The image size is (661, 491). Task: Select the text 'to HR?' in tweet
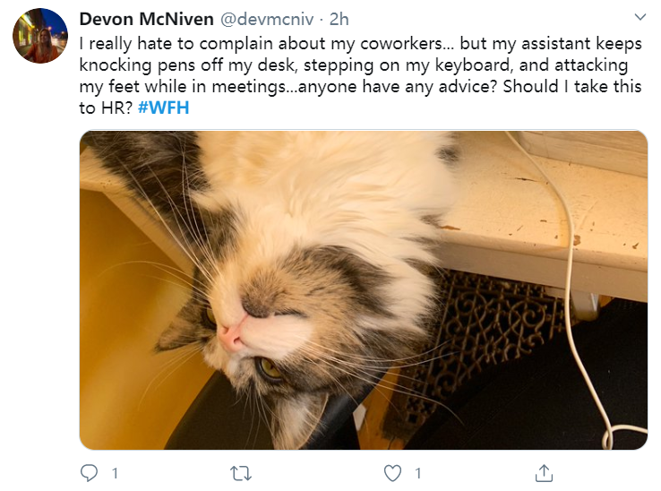pyautogui.click(x=106, y=108)
